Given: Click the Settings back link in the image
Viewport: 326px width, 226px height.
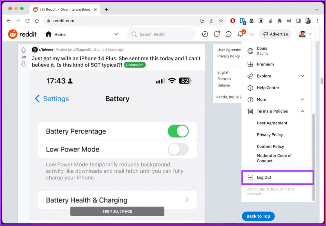Looking at the screenshot, I should 52,99.
